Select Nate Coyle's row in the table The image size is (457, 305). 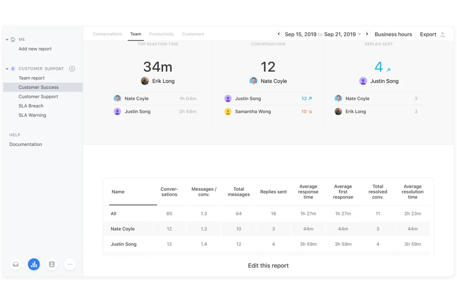(x=123, y=229)
